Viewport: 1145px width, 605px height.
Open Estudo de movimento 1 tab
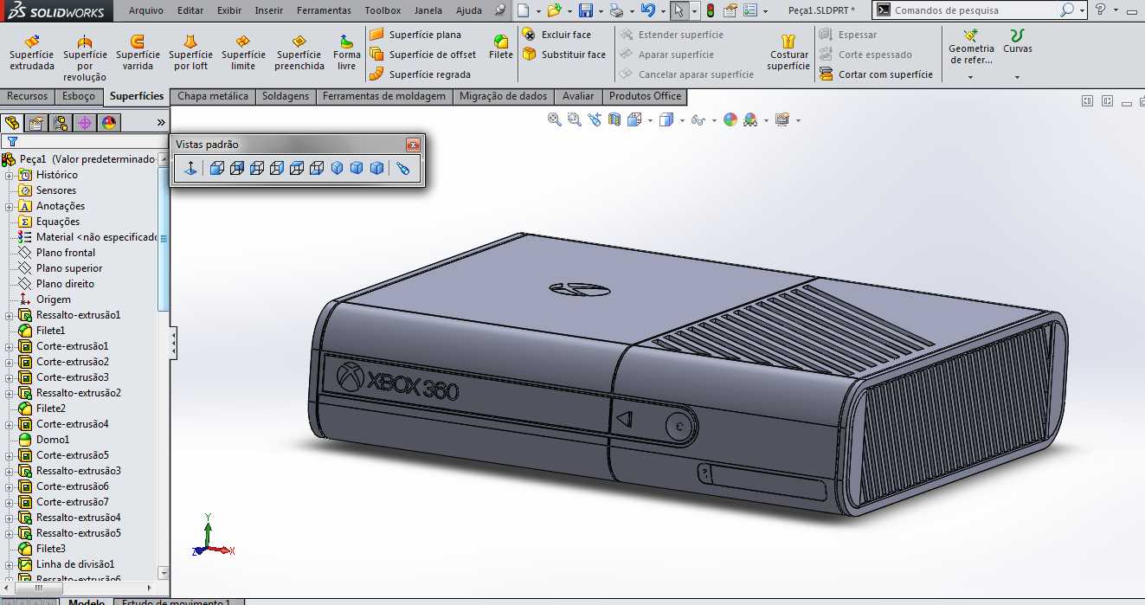[x=177, y=601]
